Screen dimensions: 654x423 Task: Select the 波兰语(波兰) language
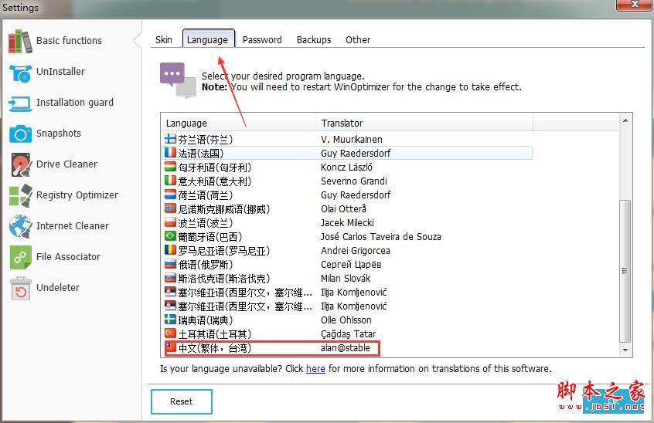pos(205,223)
